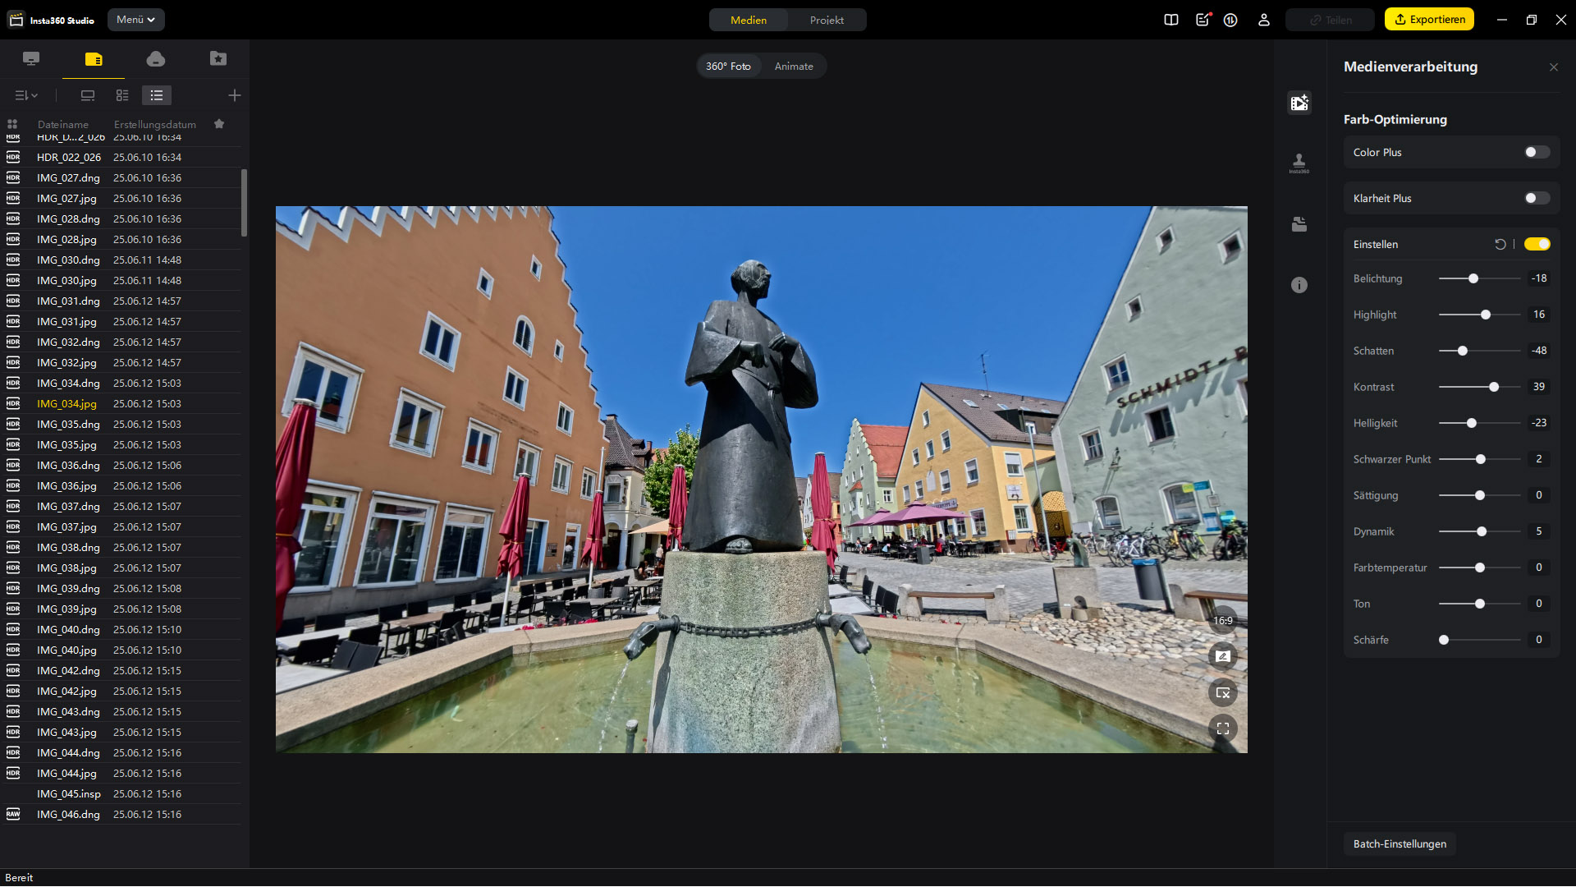Open the Menü dropdown
The height and width of the screenshot is (887, 1576).
click(x=135, y=20)
